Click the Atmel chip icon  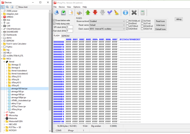(x=7, y=62)
